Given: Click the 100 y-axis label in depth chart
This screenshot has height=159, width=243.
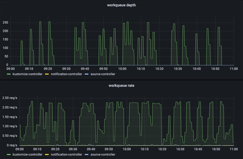Looking at the screenshot, I should 5,48.
